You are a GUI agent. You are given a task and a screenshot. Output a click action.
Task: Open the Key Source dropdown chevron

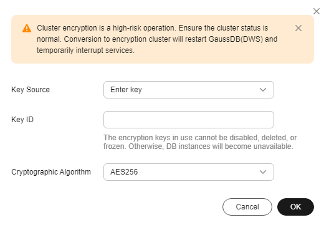[263, 90]
